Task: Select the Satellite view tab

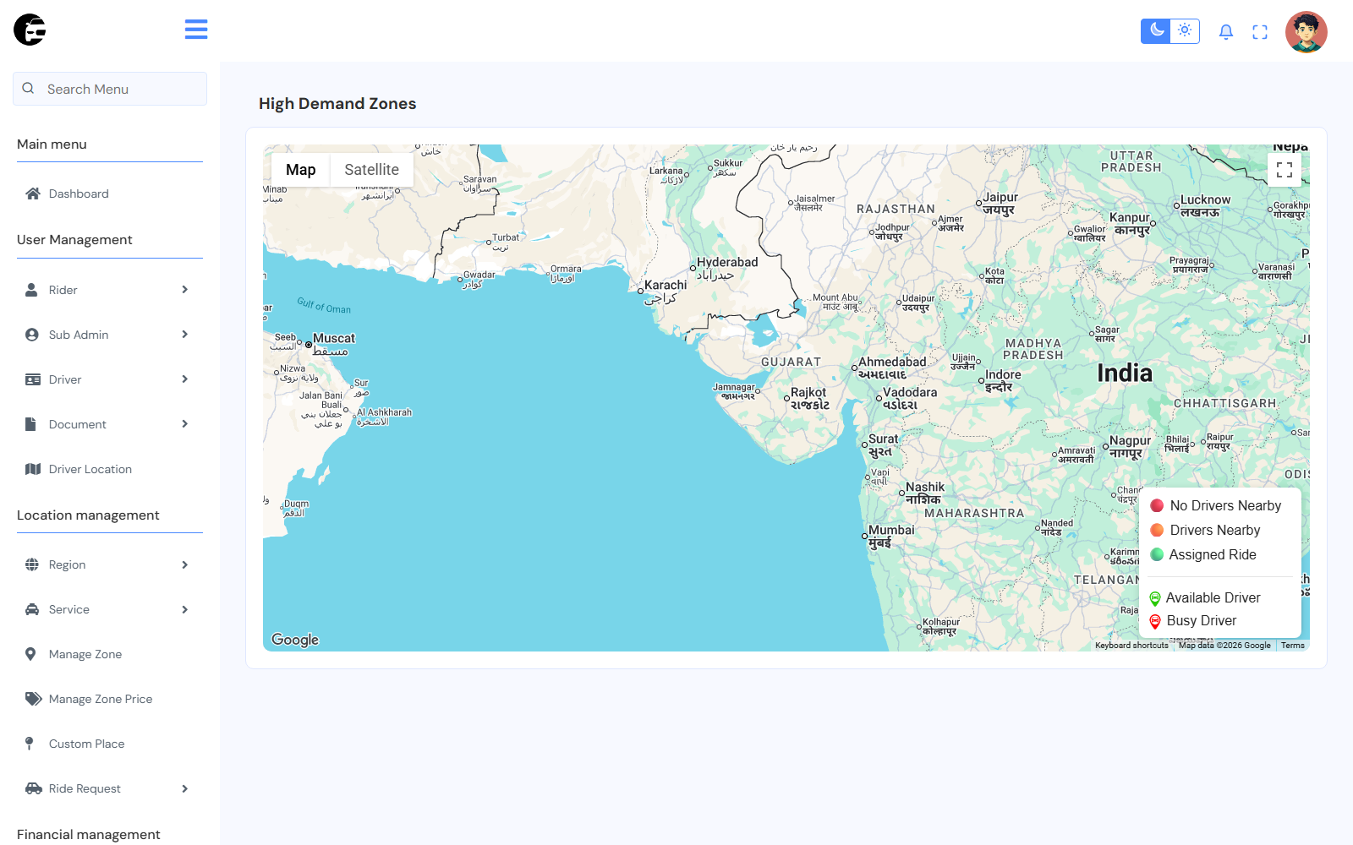Action: [371, 170]
